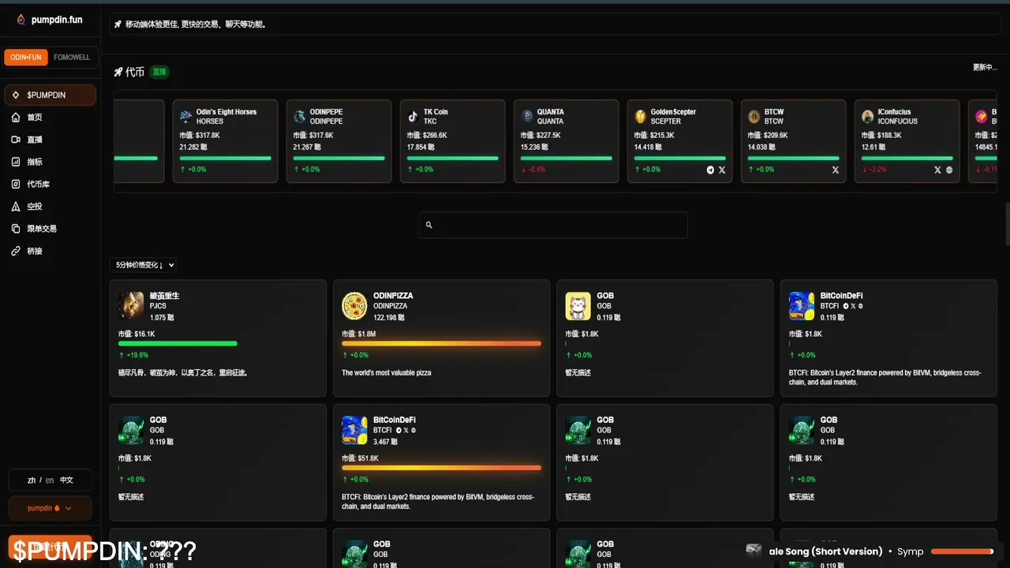1010x568 pixels.
Task: Toggle the zh / en 中文 language switch
Action: coord(50,480)
